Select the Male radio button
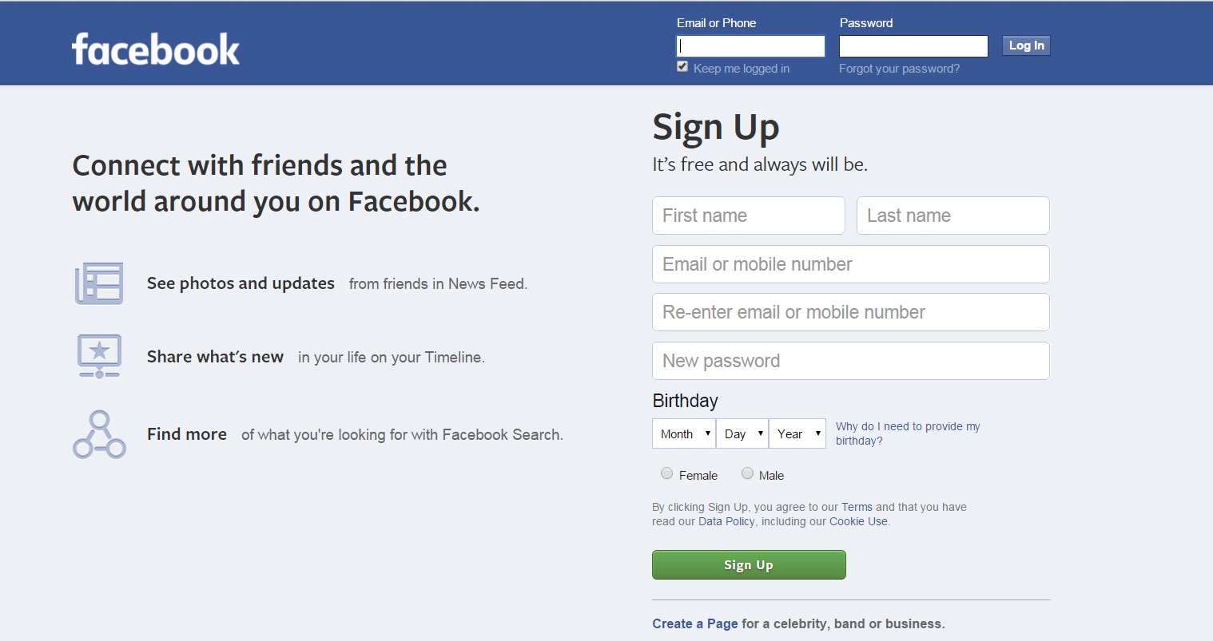 [747, 473]
